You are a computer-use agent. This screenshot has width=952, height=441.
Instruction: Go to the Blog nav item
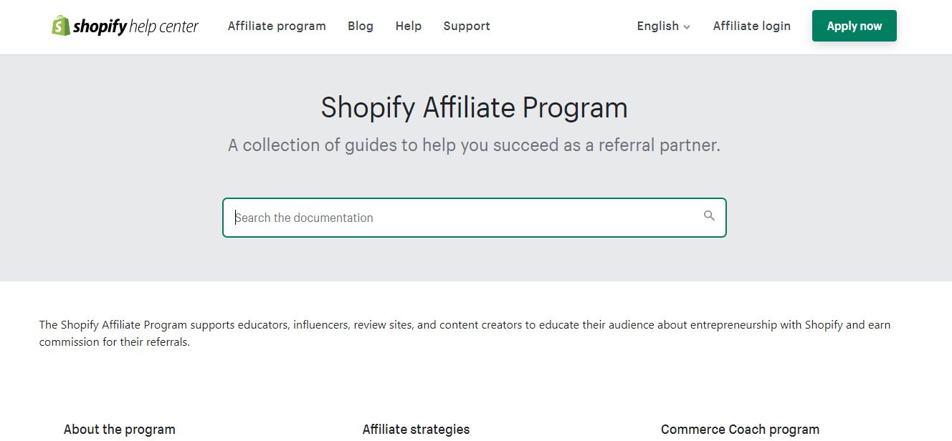click(x=361, y=26)
